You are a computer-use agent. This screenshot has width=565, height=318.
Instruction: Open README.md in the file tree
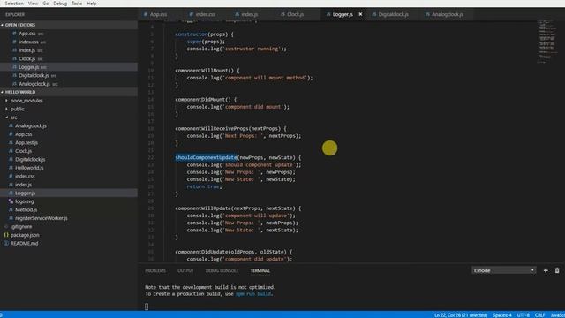click(24, 244)
